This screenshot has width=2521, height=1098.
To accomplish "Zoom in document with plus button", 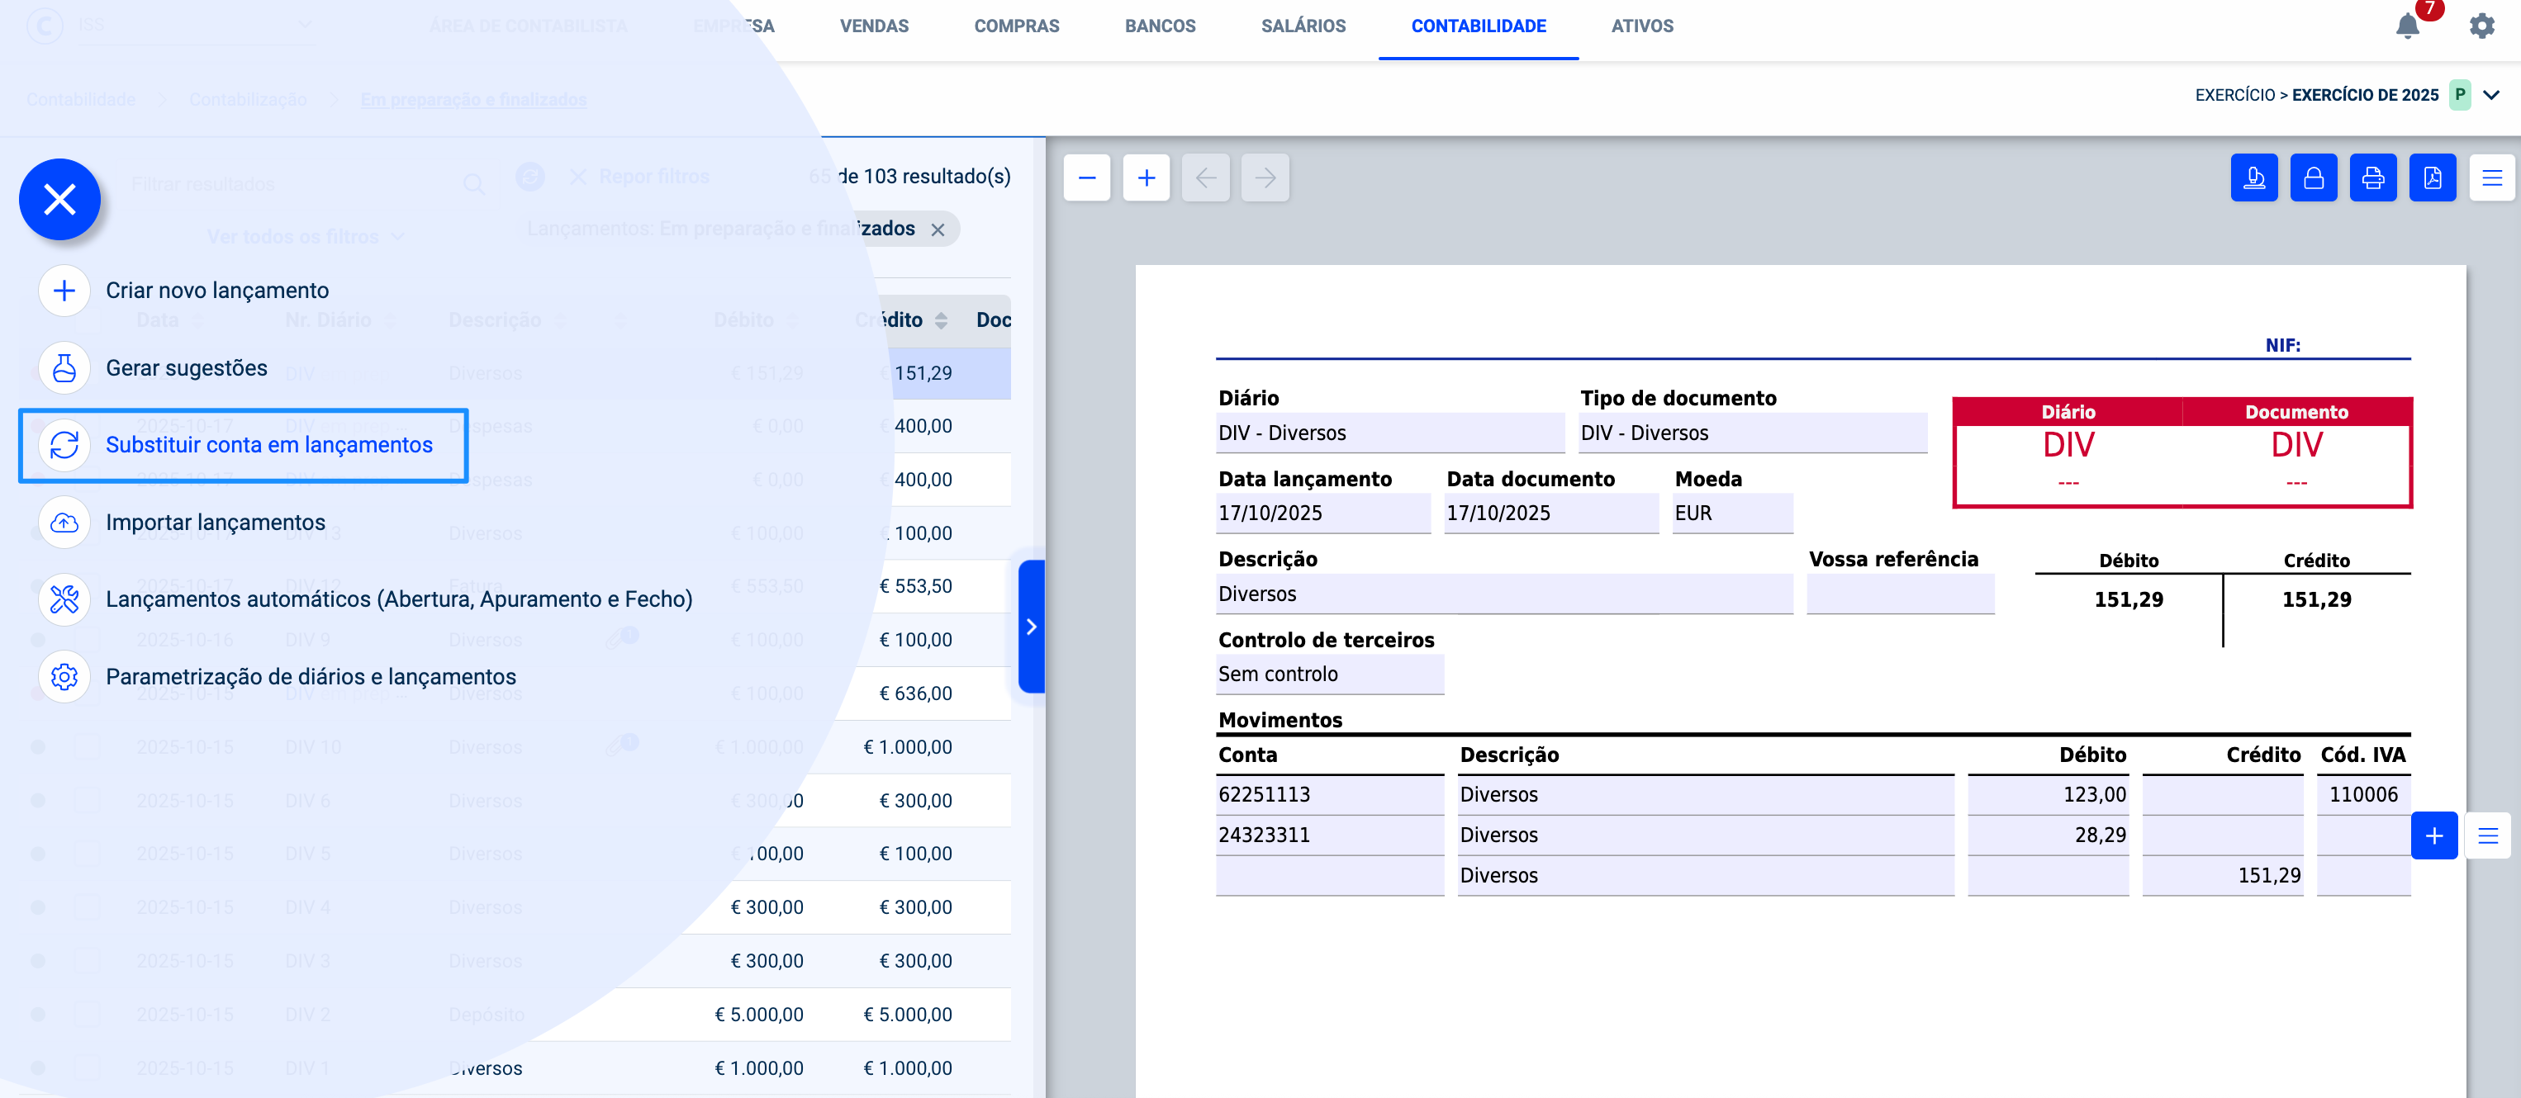I will coord(1146,178).
